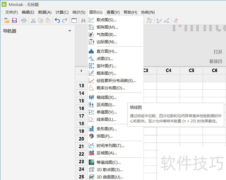Select the C5 column header

tap(192, 71)
